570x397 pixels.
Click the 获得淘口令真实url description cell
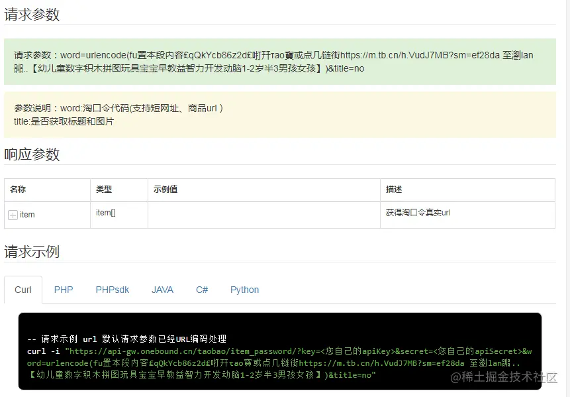click(x=467, y=215)
